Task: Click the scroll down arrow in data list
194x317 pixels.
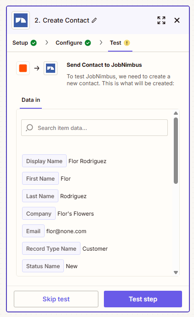Action: point(176,272)
